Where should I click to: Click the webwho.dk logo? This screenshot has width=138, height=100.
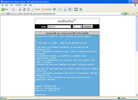coord(67,21)
